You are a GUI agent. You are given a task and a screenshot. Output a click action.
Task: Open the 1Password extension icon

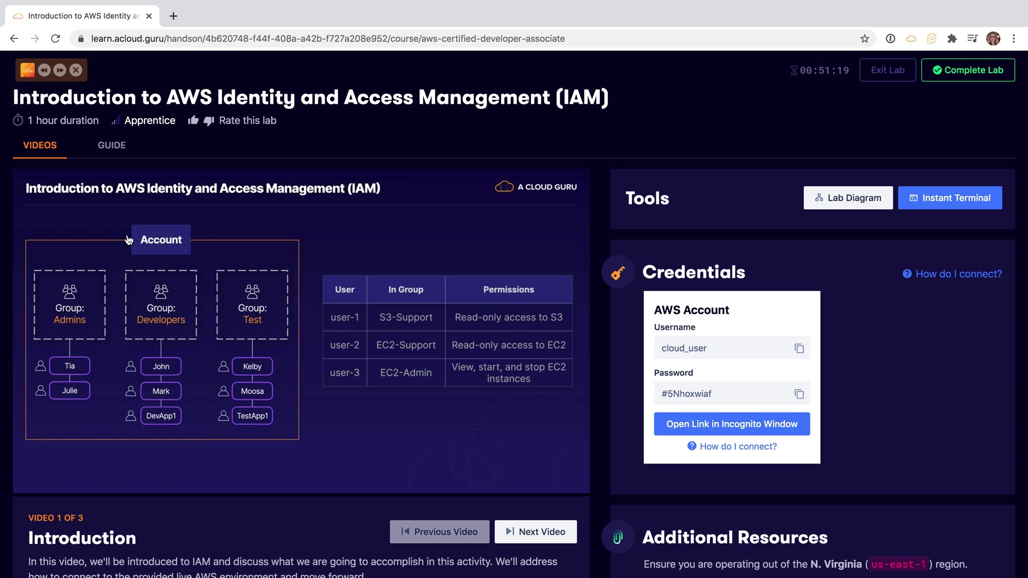pos(890,39)
